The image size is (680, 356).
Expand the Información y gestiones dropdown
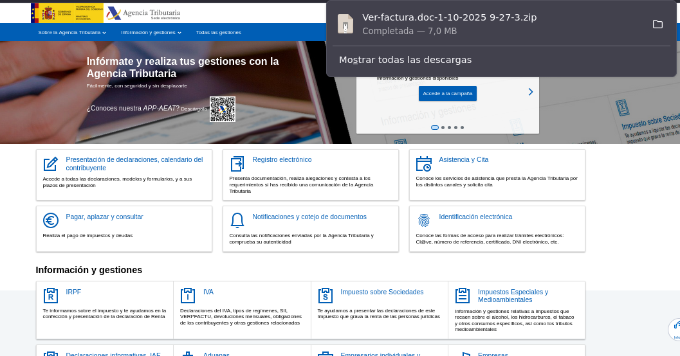[x=151, y=32]
